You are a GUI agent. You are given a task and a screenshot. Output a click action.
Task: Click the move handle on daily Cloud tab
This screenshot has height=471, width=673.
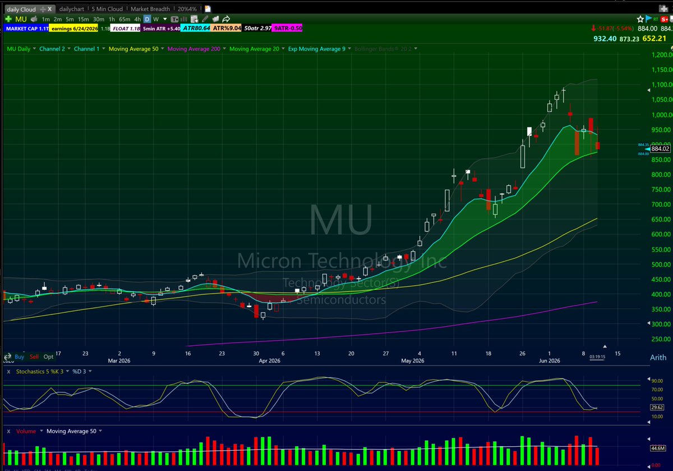43,9
